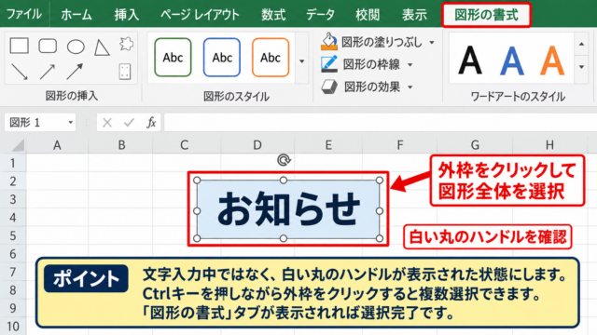The height and width of the screenshot is (335, 597).
Task: Click the cancel X in formula bar
Action: coord(107,122)
